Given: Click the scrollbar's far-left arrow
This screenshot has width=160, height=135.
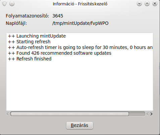Looking at the screenshot, I should click(x=8, y=114).
